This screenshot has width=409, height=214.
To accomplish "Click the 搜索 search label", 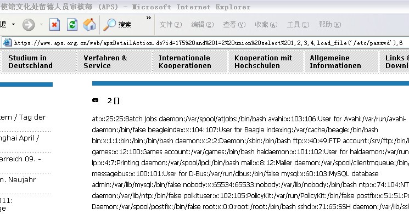I will tap(125, 25).
